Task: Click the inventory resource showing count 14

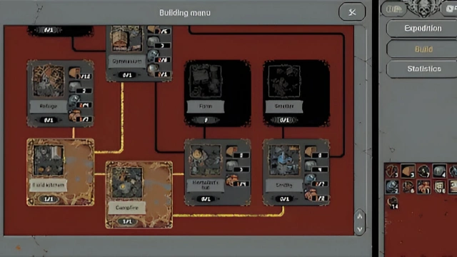Action: coord(393,203)
